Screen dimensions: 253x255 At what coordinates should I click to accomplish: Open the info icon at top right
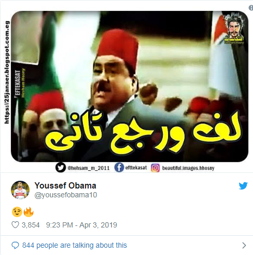(251, 8)
